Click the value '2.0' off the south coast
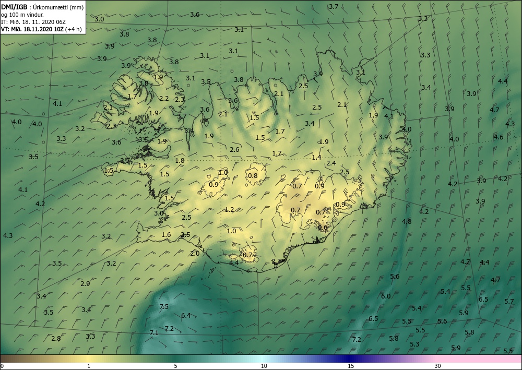The width and height of the screenshot is (522, 370). pos(195,253)
